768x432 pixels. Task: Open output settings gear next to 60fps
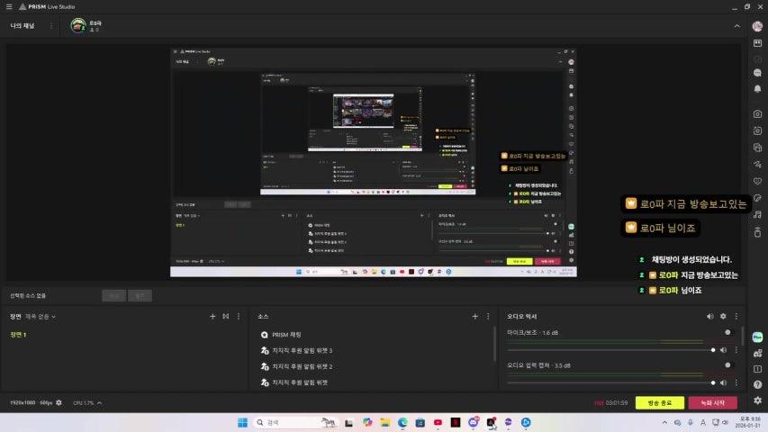59,402
